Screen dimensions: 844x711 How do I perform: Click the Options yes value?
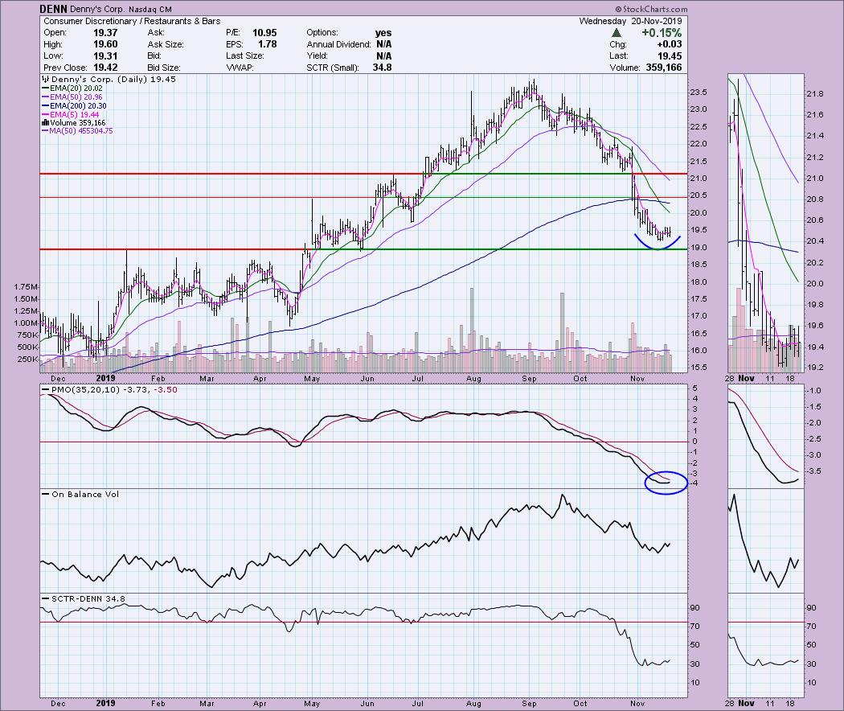pyautogui.click(x=383, y=33)
